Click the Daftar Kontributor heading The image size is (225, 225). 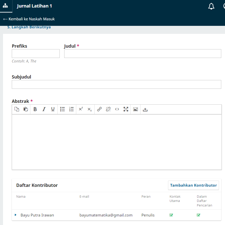(x=37, y=185)
